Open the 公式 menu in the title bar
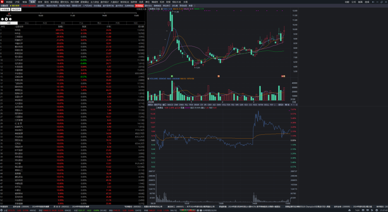The width and height of the screenshot is (388, 212). tap(353, 2)
